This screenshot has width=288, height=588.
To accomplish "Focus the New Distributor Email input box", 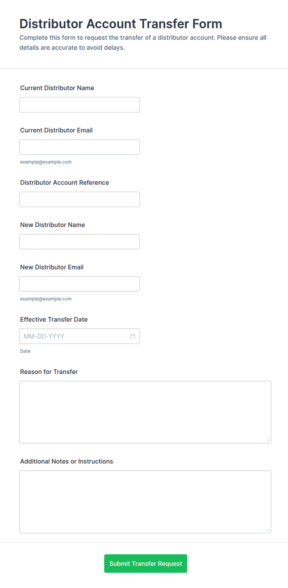I will click(80, 284).
